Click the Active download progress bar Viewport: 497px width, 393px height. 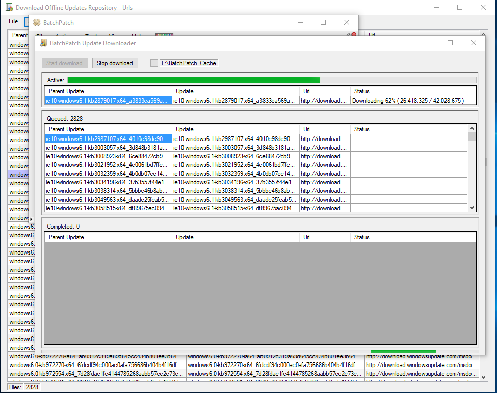coord(272,80)
